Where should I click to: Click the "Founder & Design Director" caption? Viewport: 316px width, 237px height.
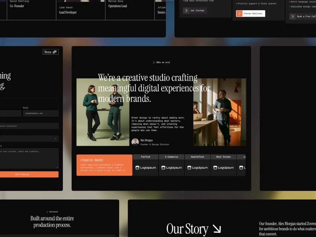(155, 145)
